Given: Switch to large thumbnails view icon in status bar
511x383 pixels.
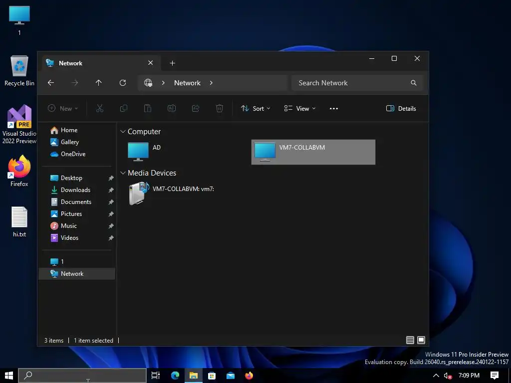Looking at the screenshot, I should [x=421, y=340].
